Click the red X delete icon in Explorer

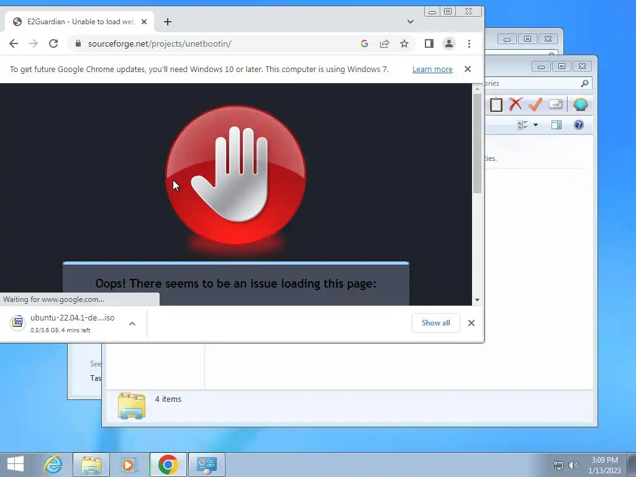[516, 104]
